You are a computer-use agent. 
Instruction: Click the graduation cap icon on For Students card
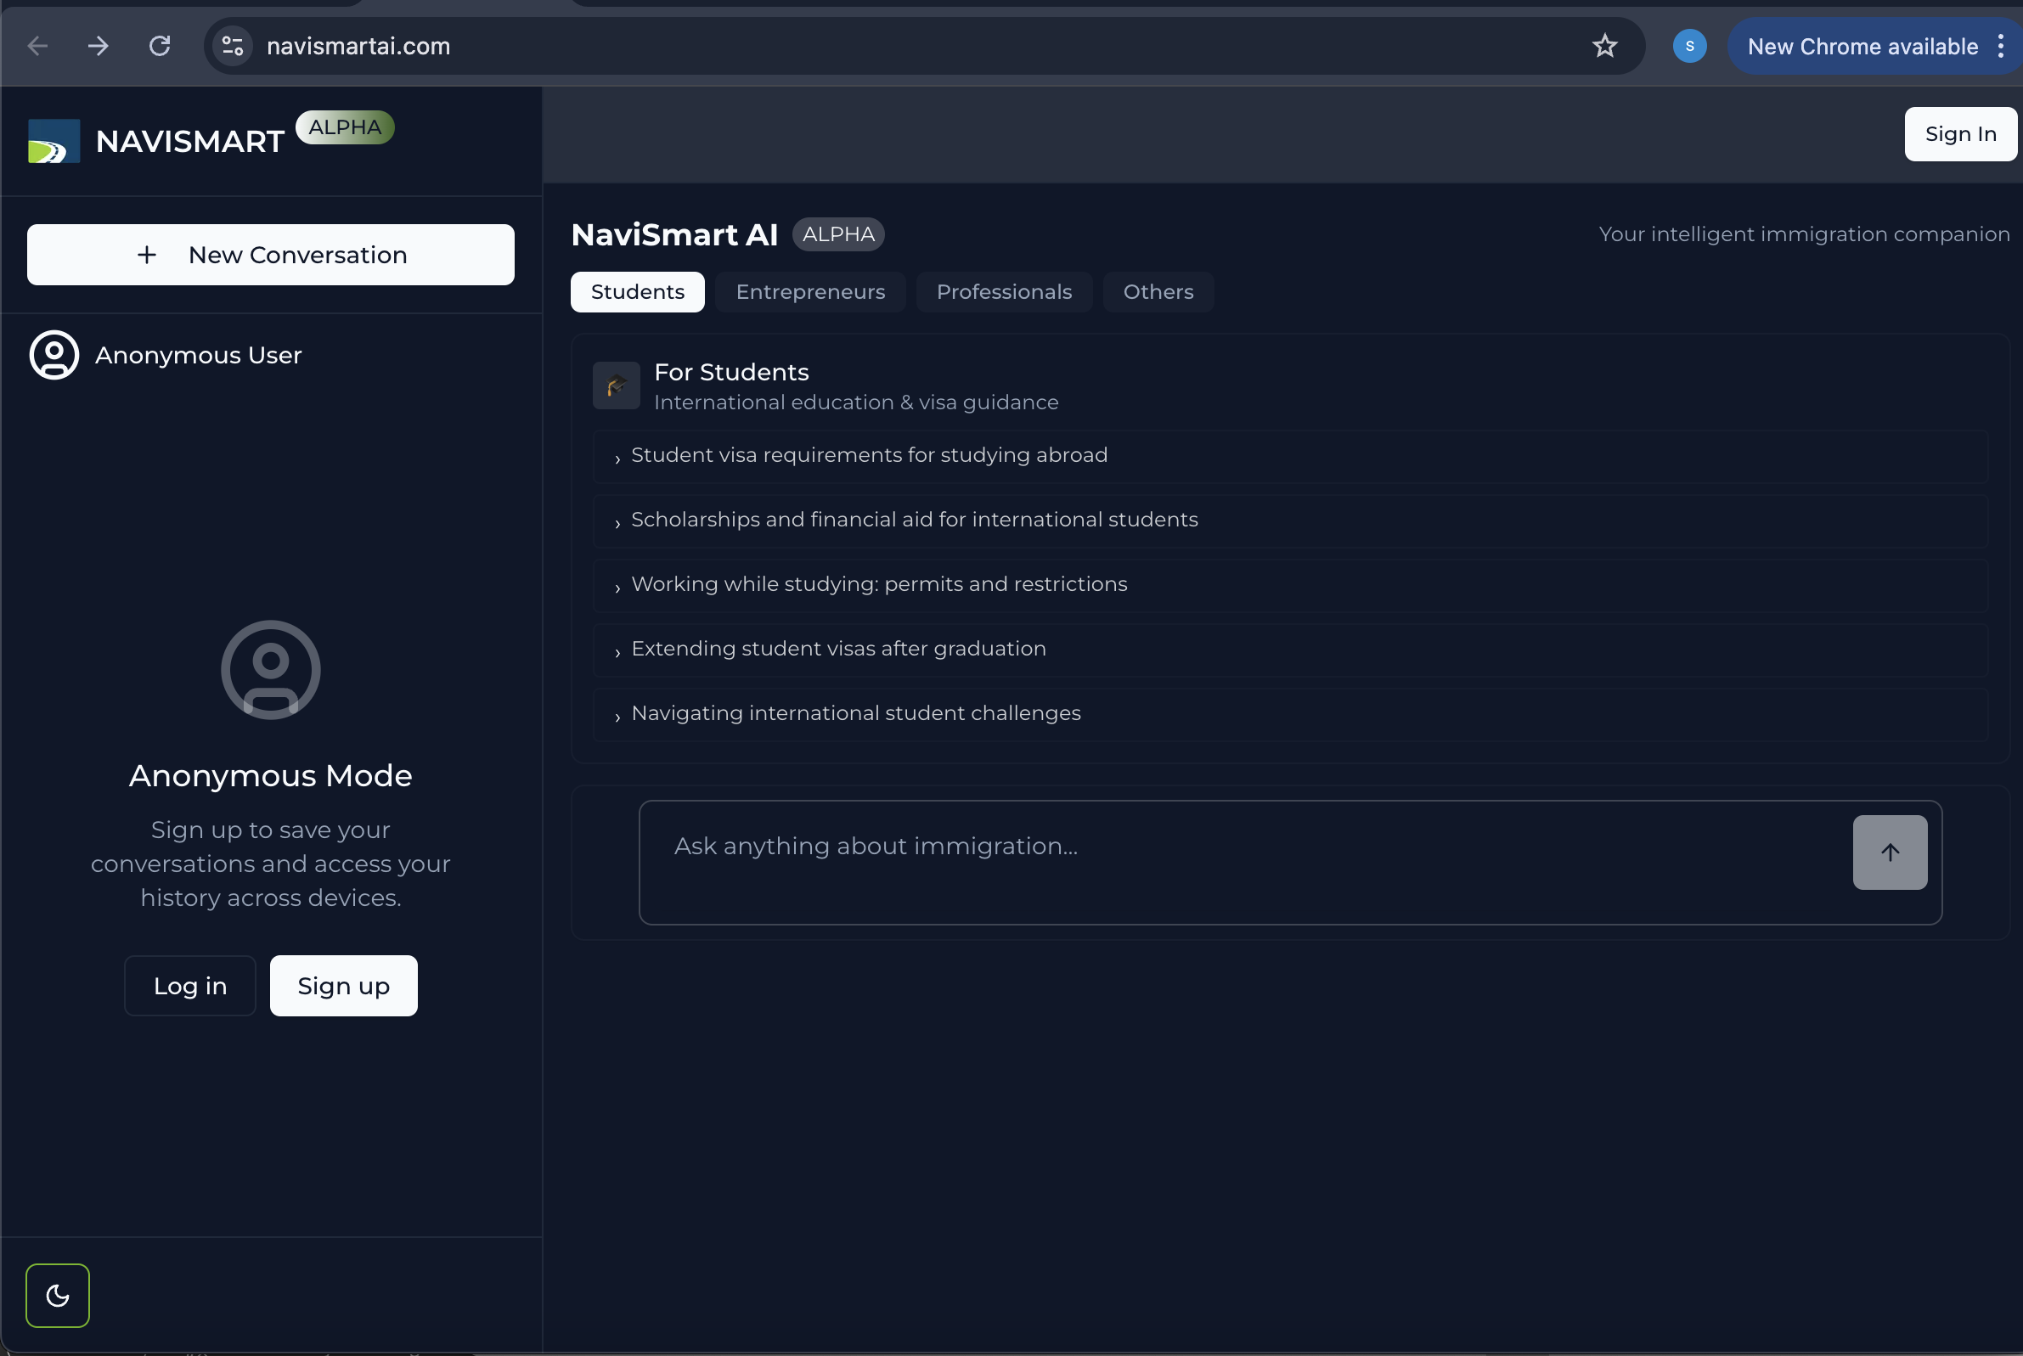[616, 385]
